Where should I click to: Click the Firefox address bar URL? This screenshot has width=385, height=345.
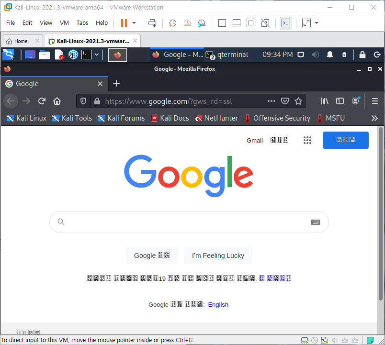click(x=169, y=101)
